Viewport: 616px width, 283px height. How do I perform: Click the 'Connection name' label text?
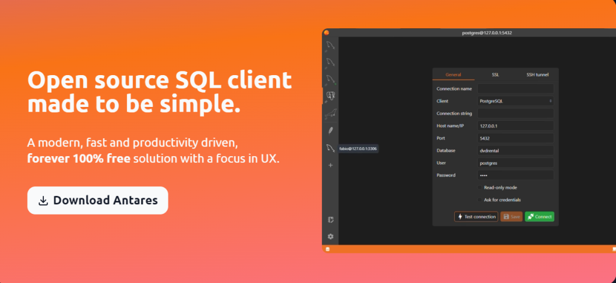(x=454, y=89)
